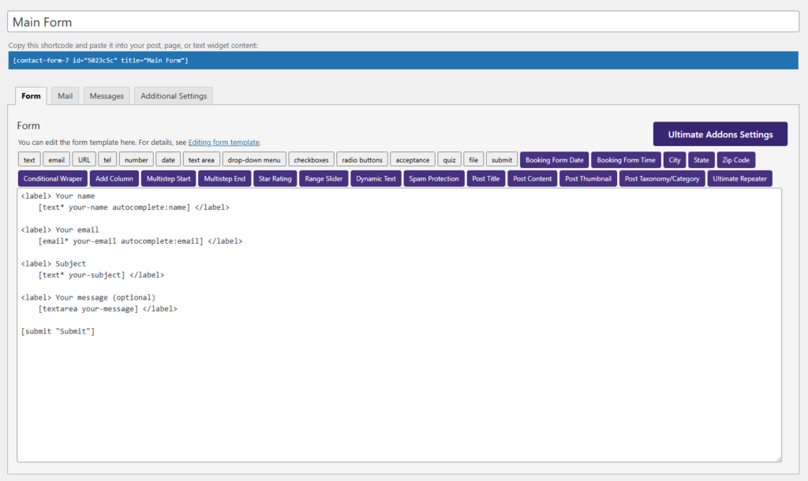Screen dimensions: 808x481
Task: Open Ultimate Addons Settings
Action: click(x=720, y=134)
